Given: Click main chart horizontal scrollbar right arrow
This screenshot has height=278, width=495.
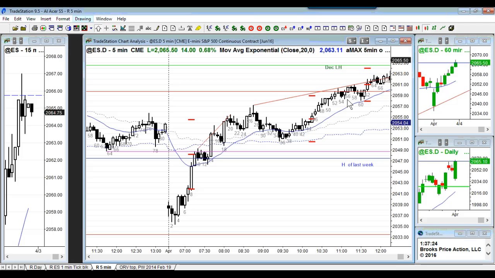Looking at the screenshot, I should 408,257.
